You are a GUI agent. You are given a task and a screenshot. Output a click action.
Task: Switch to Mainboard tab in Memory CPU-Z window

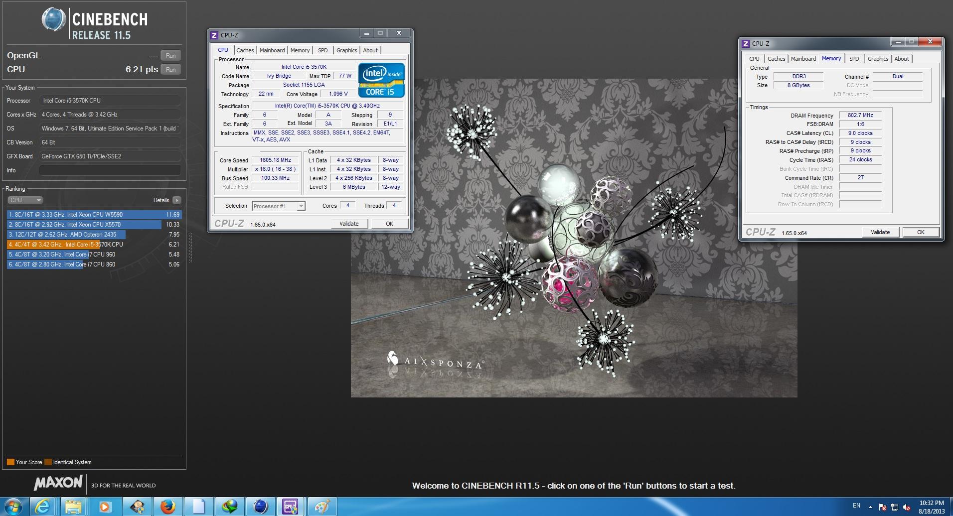point(803,59)
